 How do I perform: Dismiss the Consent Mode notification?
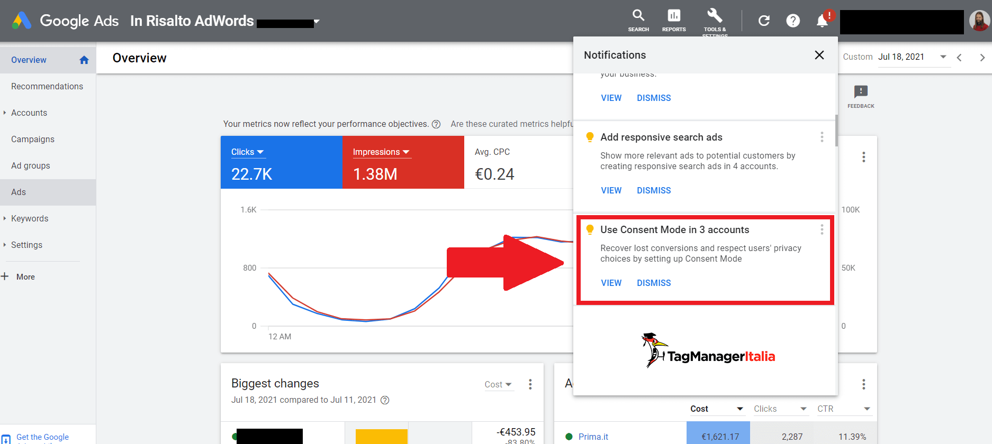click(654, 283)
